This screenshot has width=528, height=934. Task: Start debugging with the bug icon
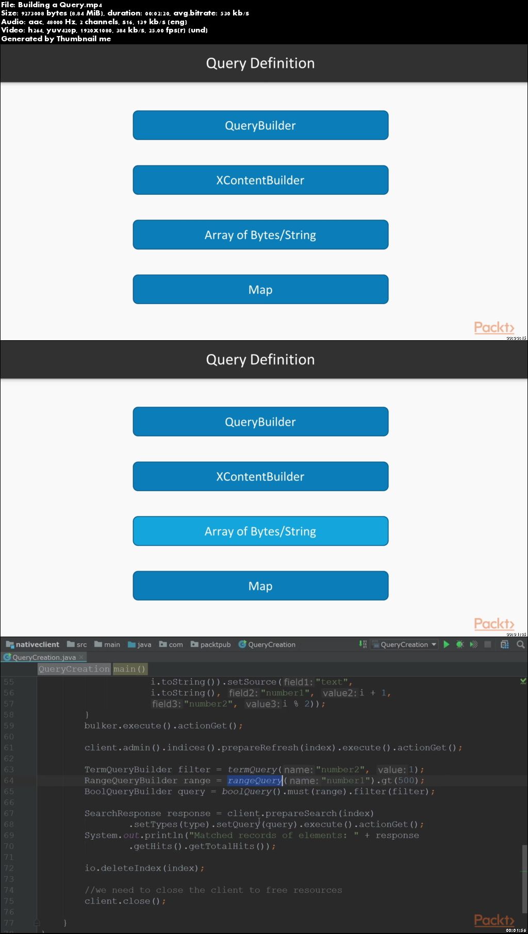[460, 644]
